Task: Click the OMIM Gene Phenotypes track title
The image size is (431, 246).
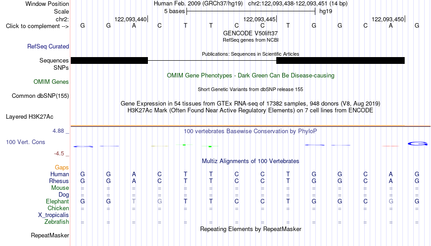Action: (x=251, y=76)
